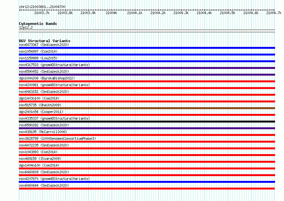
Task: Click the nsv1043893 (Coe2014) label
Action: 38,152
